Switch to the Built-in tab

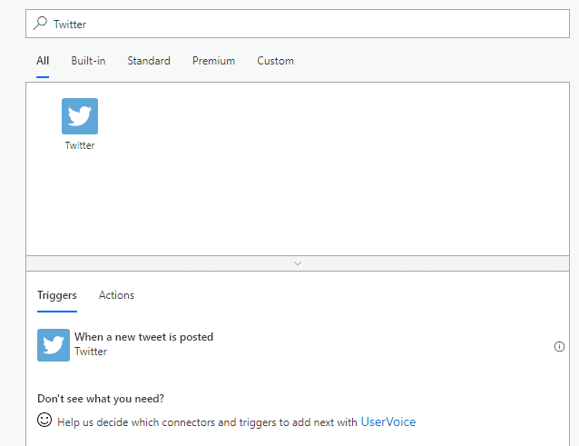(x=88, y=61)
